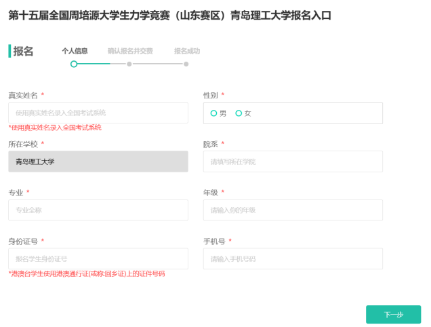Click the 专业 field label
Image resolution: width=431 pixels, height=327 pixels.
16,193
